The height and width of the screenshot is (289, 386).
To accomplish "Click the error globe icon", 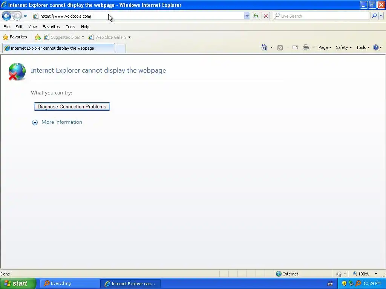I will coord(17,71).
